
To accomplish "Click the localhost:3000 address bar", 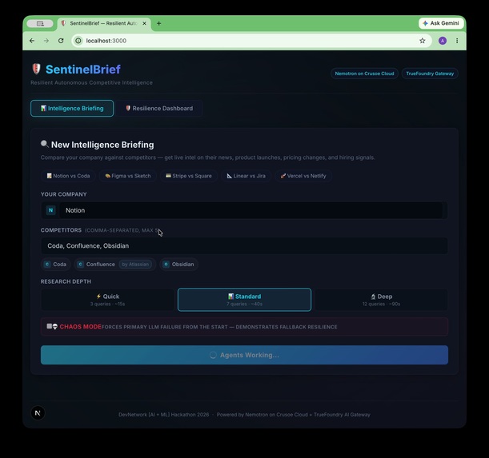I will click(251, 41).
